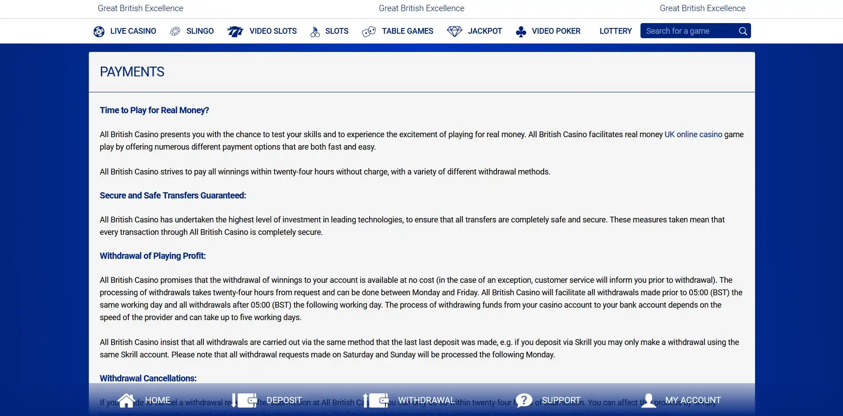The image size is (843, 416).
Task: Click the Live Casino poker chip icon
Action: pos(99,32)
